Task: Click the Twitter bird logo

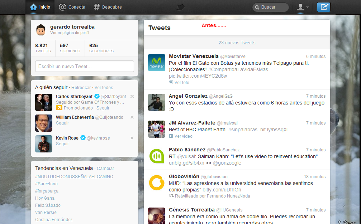Action: (x=180, y=6)
